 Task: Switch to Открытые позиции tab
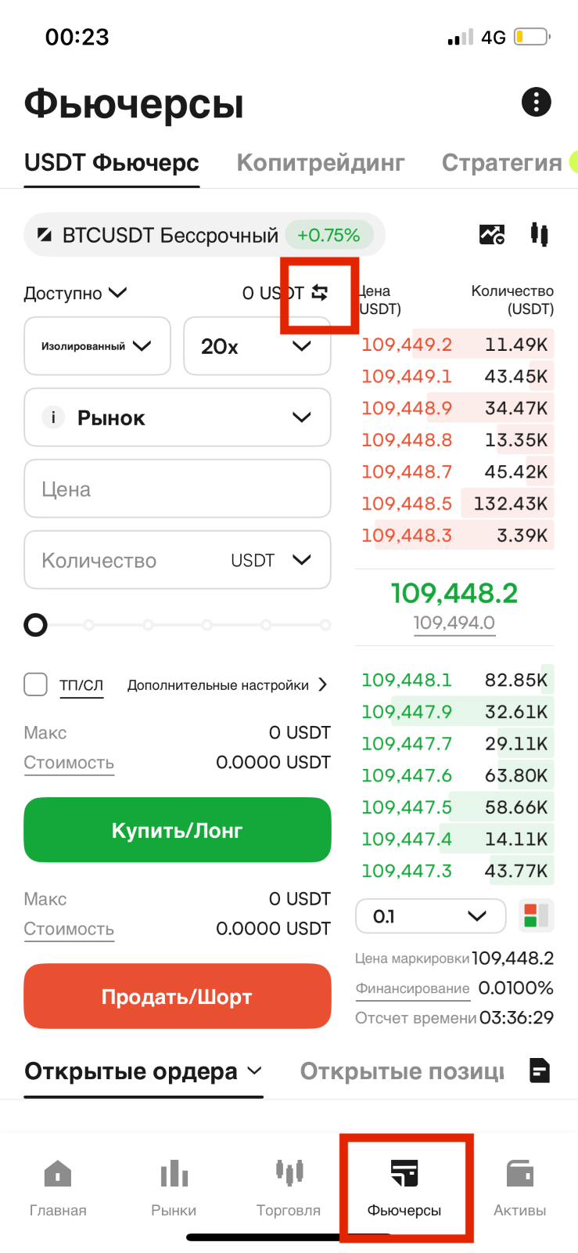click(402, 1071)
